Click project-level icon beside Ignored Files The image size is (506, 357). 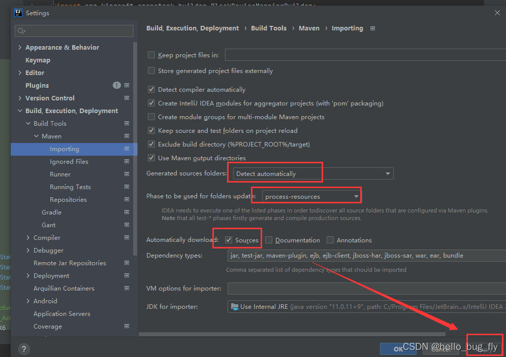coord(127,161)
